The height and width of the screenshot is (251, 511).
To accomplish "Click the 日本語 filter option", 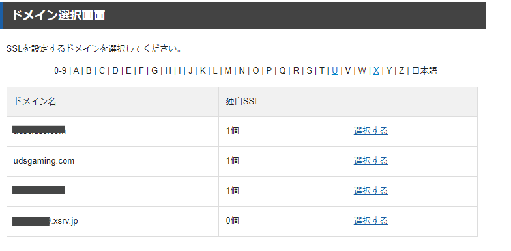I will click(424, 70).
